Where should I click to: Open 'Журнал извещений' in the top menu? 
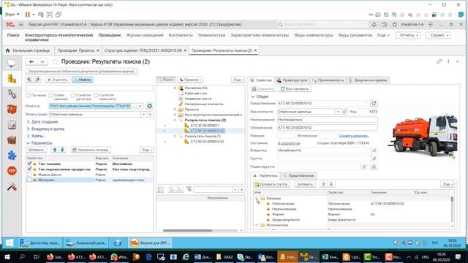click(145, 35)
